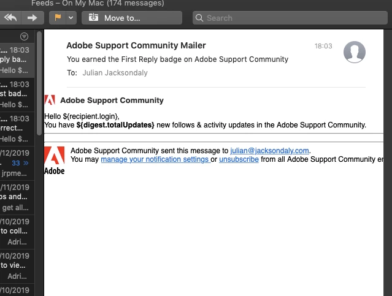Flag the message with orange flag

tap(58, 18)
